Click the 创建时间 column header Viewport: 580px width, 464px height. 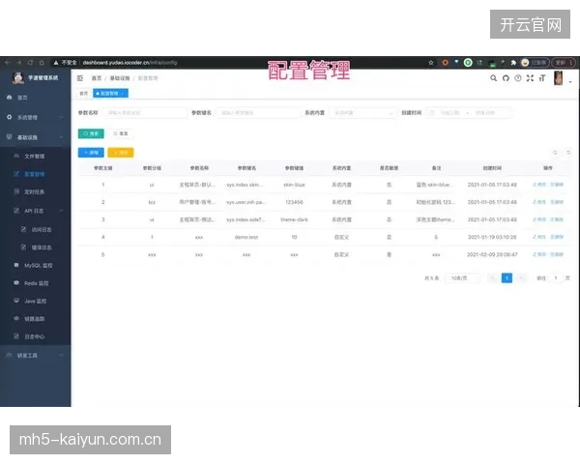492,168
